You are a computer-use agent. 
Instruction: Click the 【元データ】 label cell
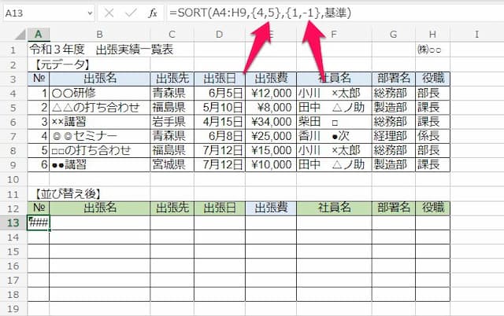coord(61,64)
